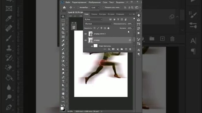Select the Path Selection arrow tool
Screen dimensions: 202x113
tap(63, 85)
